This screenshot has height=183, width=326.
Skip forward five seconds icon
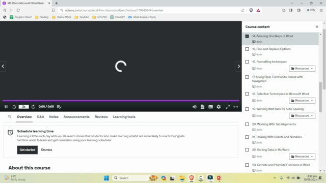click(33, 107)
